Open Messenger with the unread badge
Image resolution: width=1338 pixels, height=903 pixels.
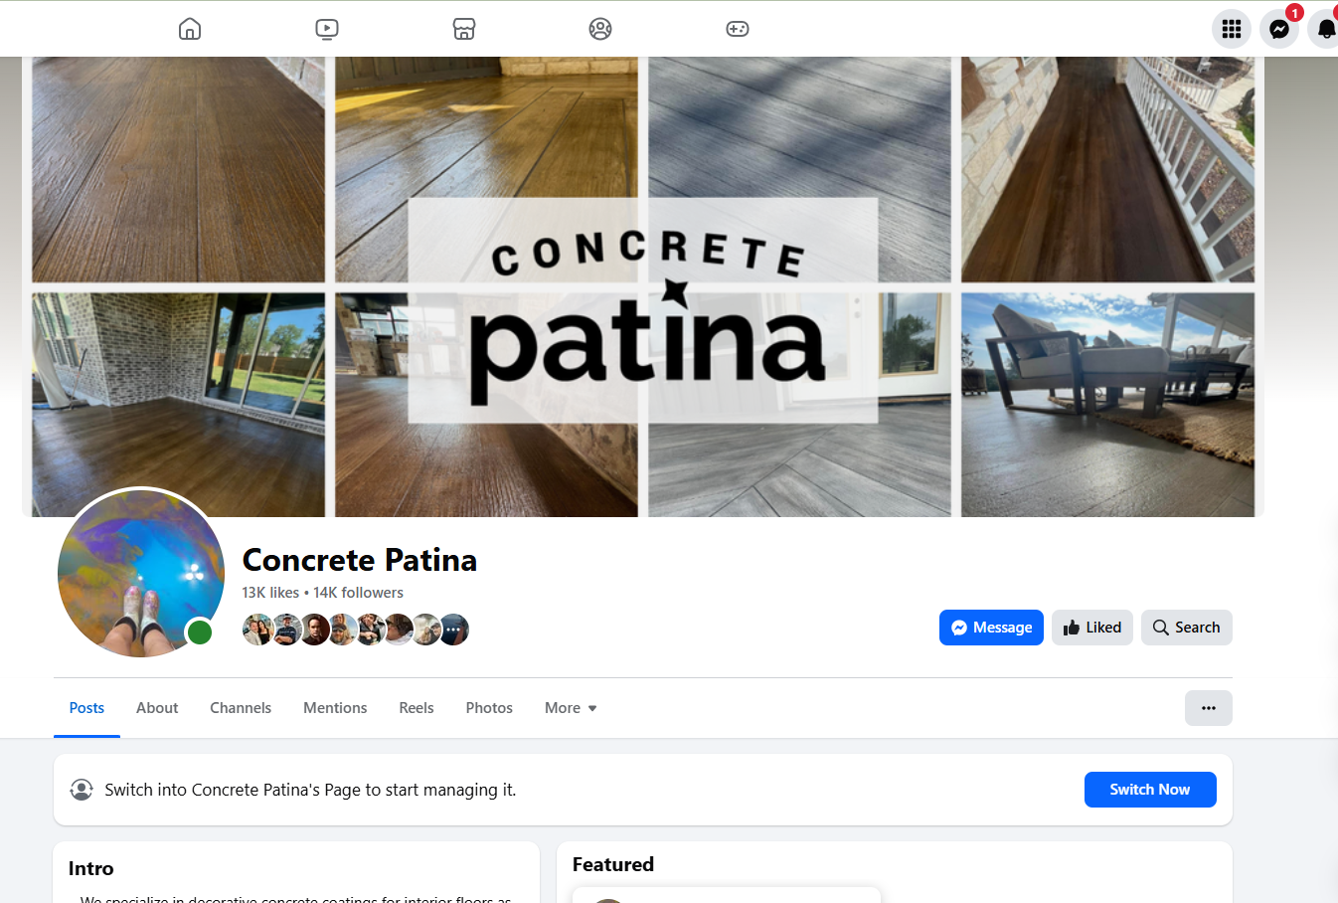[x=1279, y=29]
